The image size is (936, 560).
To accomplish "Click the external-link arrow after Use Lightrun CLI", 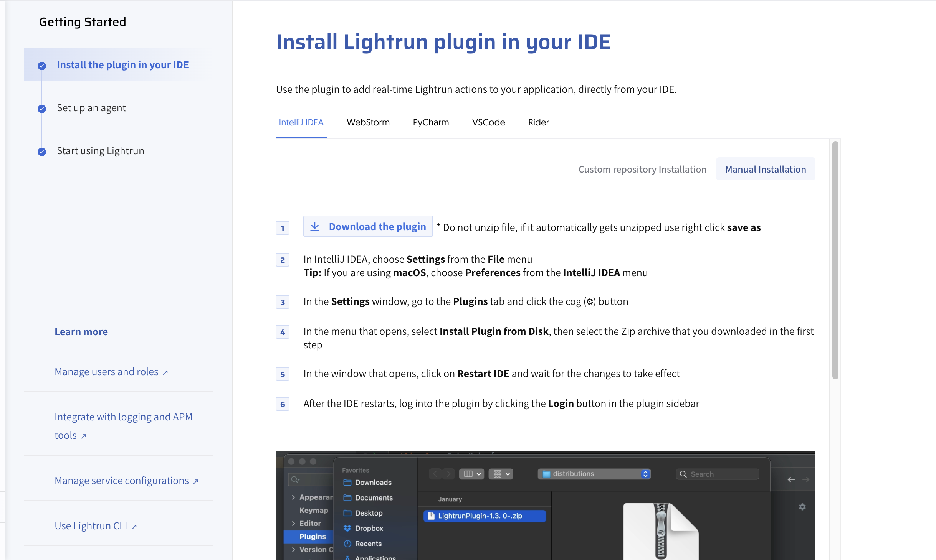I will (x=134, y=527).
